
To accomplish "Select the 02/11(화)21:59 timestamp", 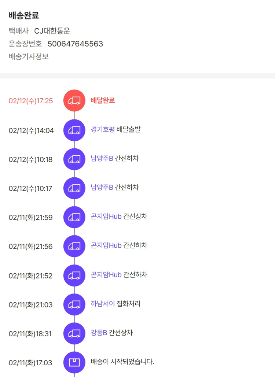I will point(31,218).
